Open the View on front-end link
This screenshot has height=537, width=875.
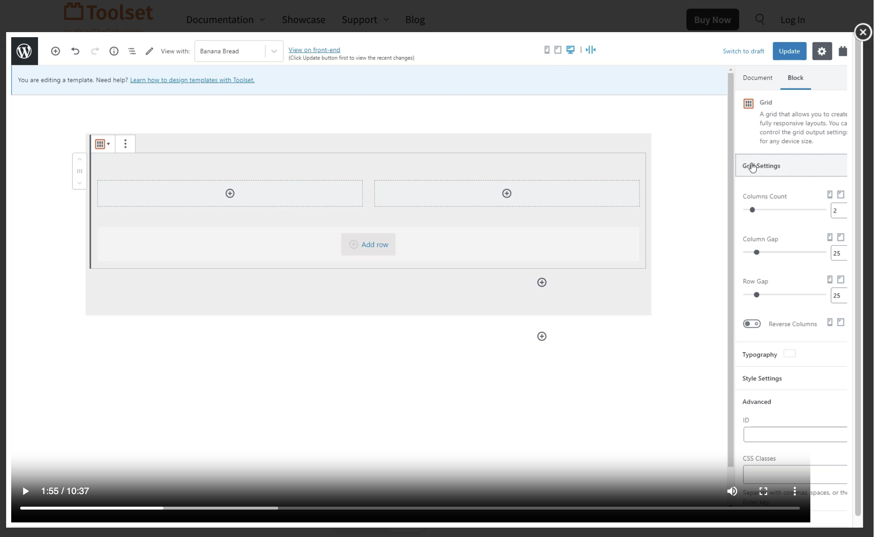[314, 50]
